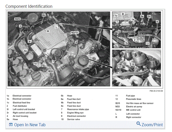Viewport: 172px width, 132px height.
Task: Click the Component Identification heading
Action: tap(29, 6)
